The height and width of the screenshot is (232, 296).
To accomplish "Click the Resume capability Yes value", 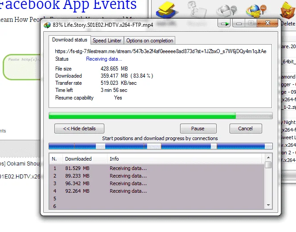I will coord(118,98).
